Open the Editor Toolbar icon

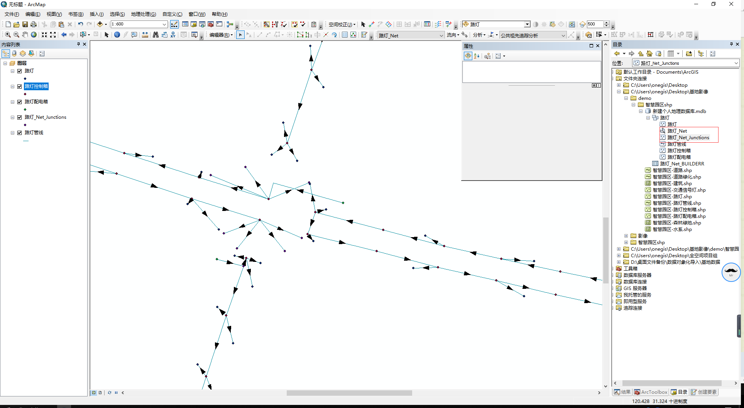tap(174, 24)
